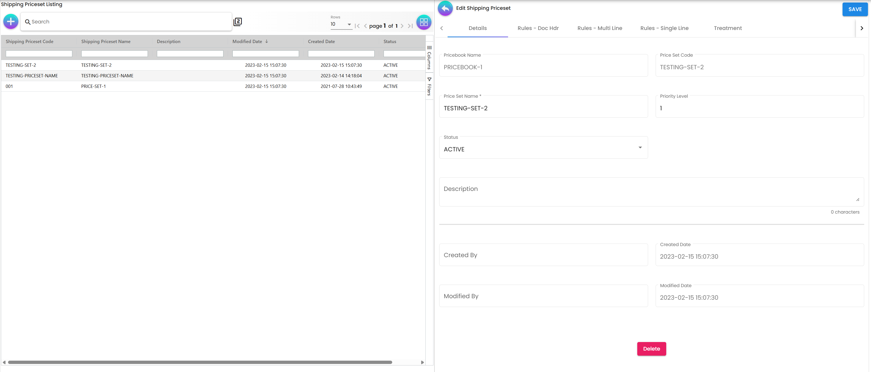Viewport: 871px width, 372px height.
Task: Click the Delete button
Action: pos(651,349)
